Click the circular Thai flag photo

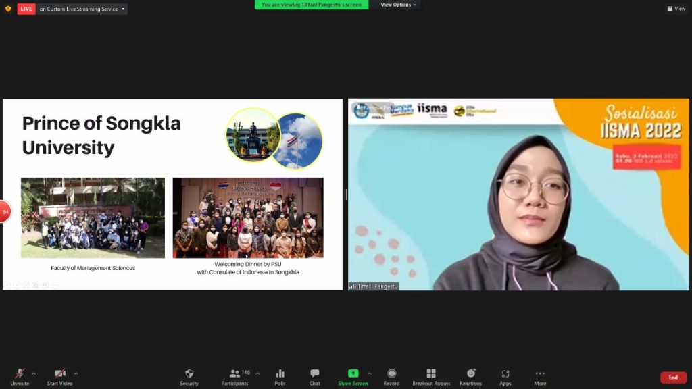297,141
